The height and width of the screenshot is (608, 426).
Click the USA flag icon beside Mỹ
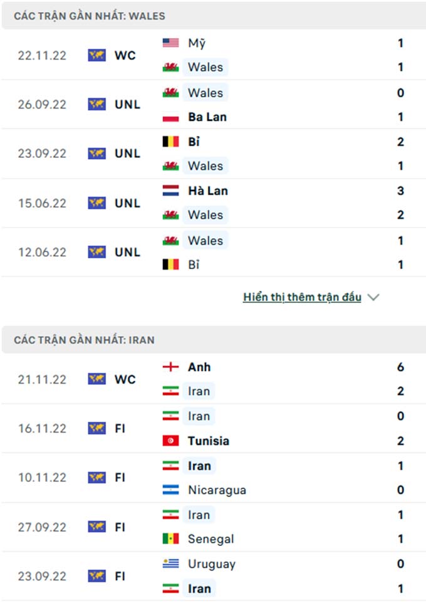click(170, 43)
